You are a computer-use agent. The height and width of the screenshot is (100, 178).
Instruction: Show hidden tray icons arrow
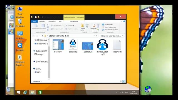[117, 92]
